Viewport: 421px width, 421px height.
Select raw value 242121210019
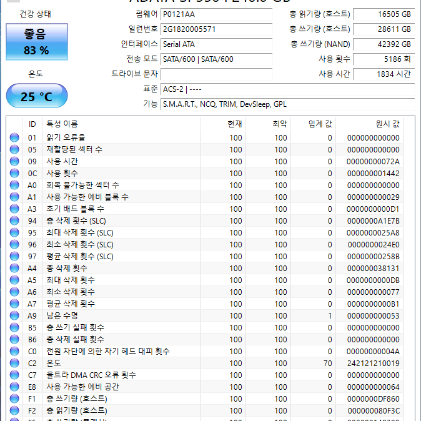click(373, 364)
